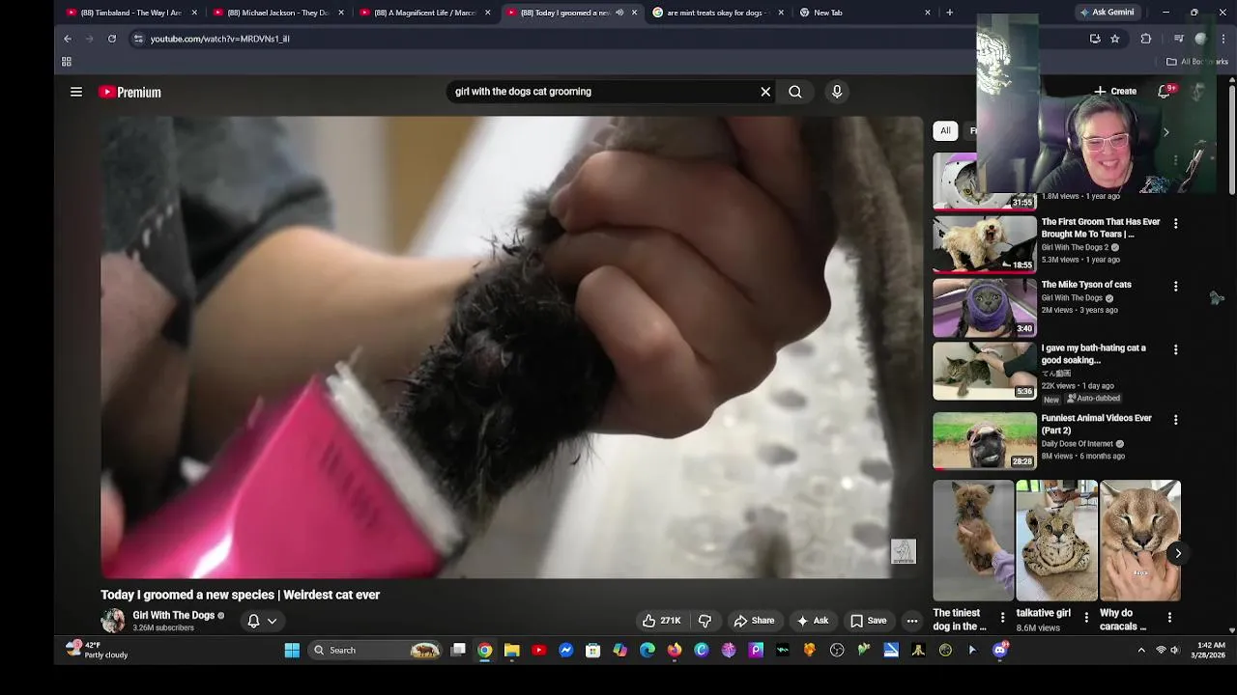The image size is (1237, 695).
Task: Advance Shorts shelf with next arrow
Action: (x=1177, y=553)
